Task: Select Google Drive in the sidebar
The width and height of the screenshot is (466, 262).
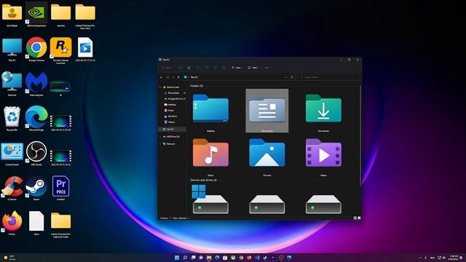Action: [x=174, y=99]
